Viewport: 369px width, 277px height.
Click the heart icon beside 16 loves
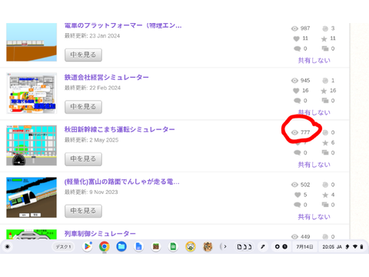click(297, 91)
